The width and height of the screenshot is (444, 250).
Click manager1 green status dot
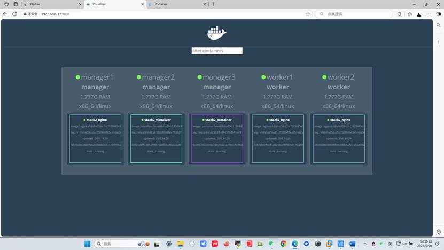click(77, 77)
